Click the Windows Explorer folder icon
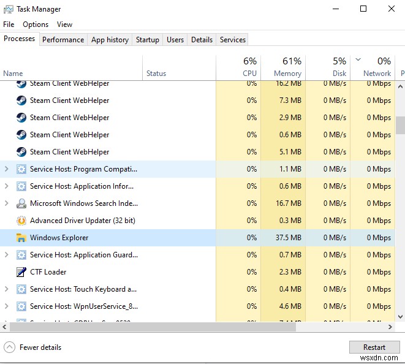The width and height of the screenshot is (405, 364). [21, 238]
